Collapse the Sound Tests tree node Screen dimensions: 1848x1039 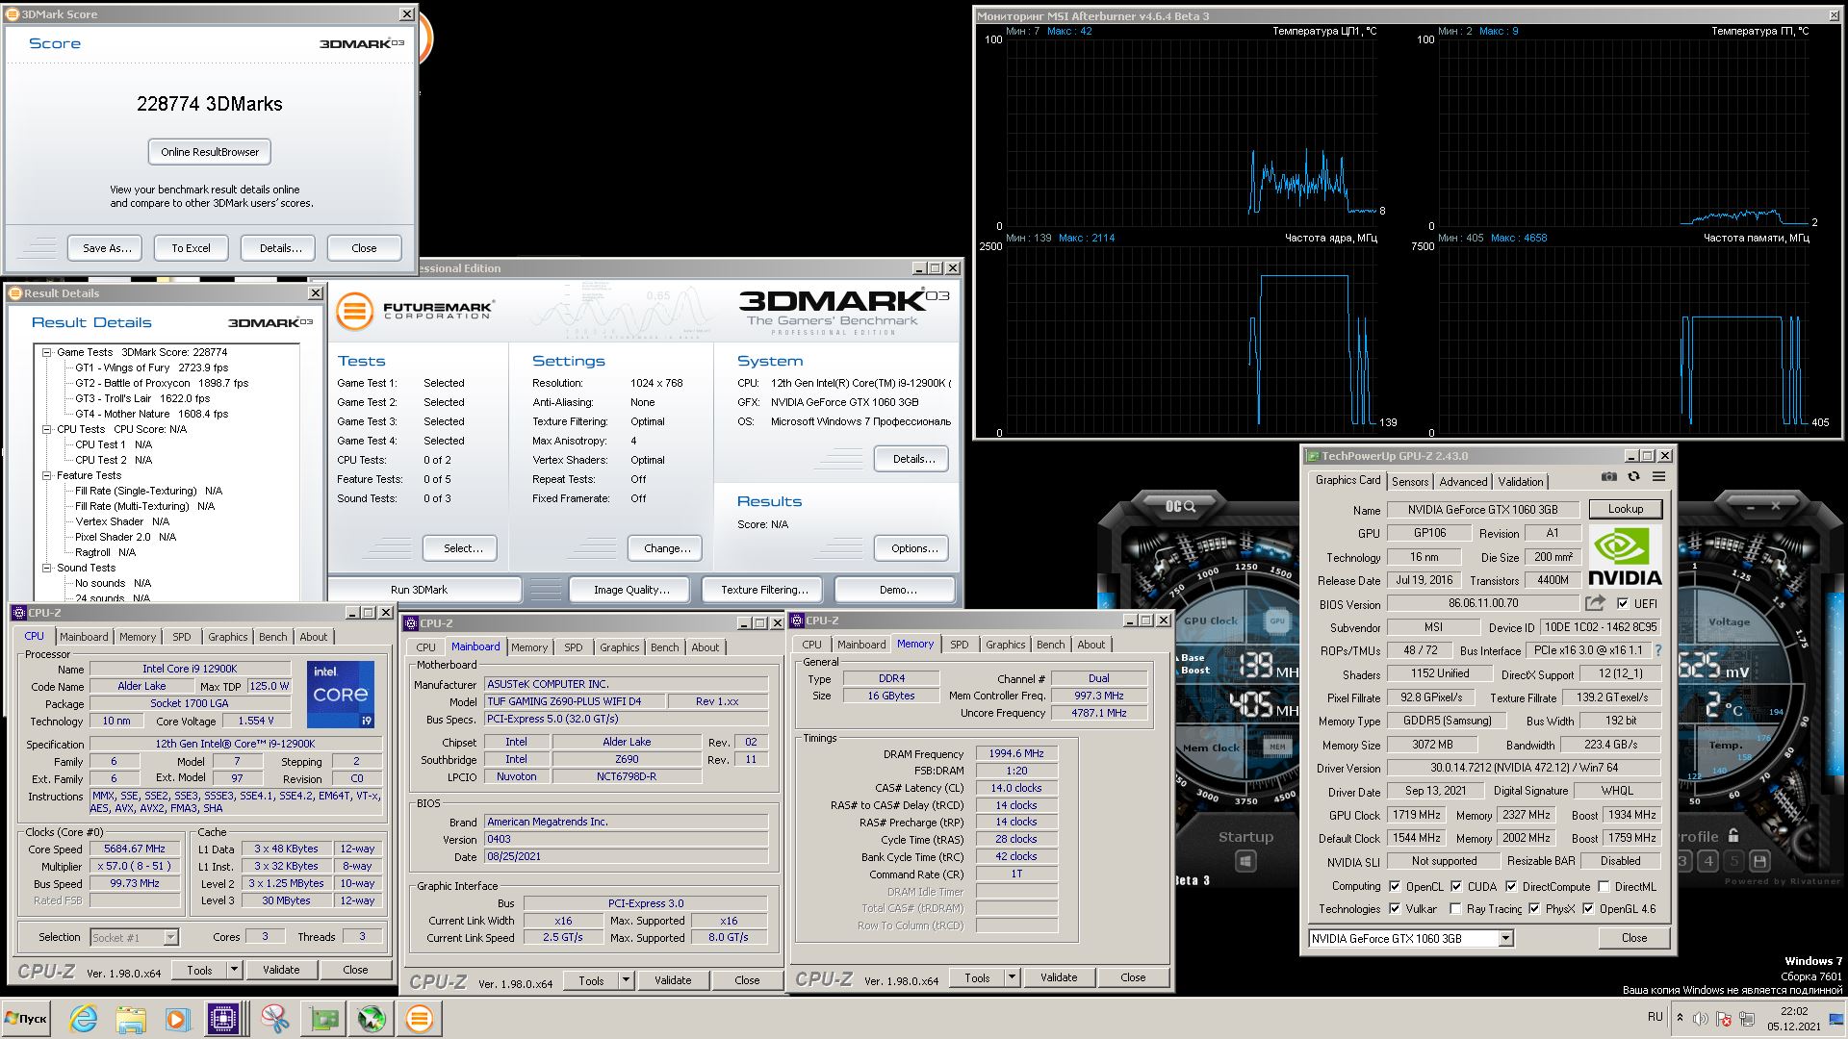coord(46,568)
